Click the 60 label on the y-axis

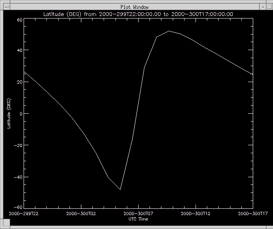19,20
